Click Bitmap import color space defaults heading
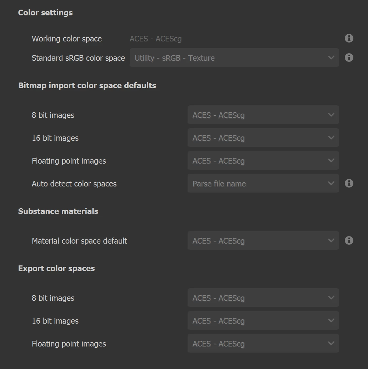Screen dimensions: 368x369 click(87, 85)
